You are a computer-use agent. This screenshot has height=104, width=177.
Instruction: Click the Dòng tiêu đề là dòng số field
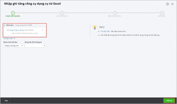34,46
